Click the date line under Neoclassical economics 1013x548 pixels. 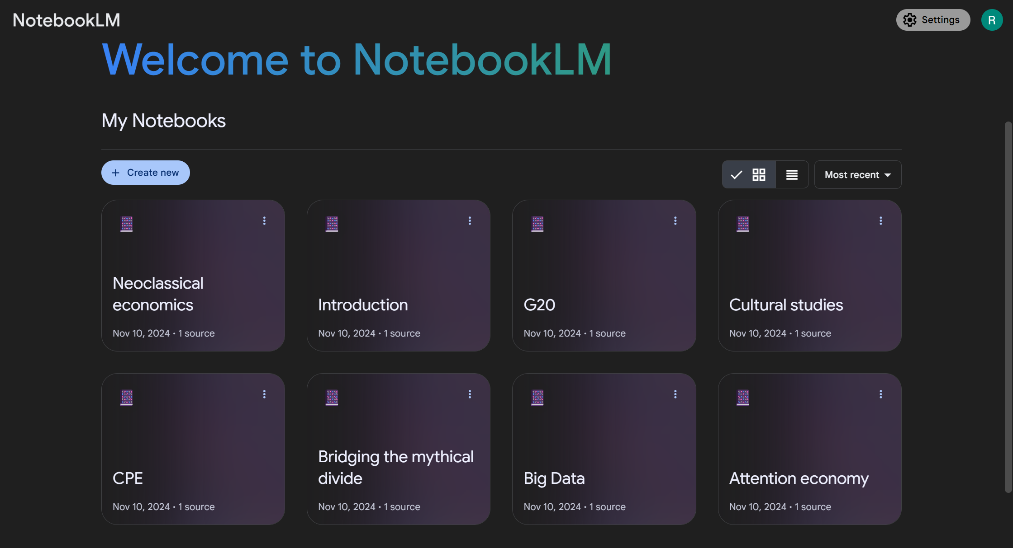point(164,333)
